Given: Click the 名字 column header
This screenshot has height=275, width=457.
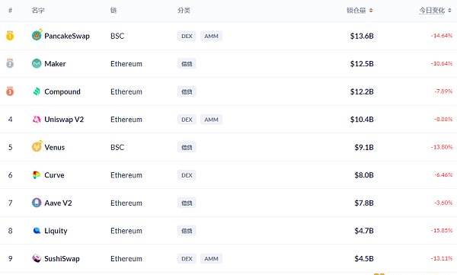Looking at the screenshot, I should point(38,11).
